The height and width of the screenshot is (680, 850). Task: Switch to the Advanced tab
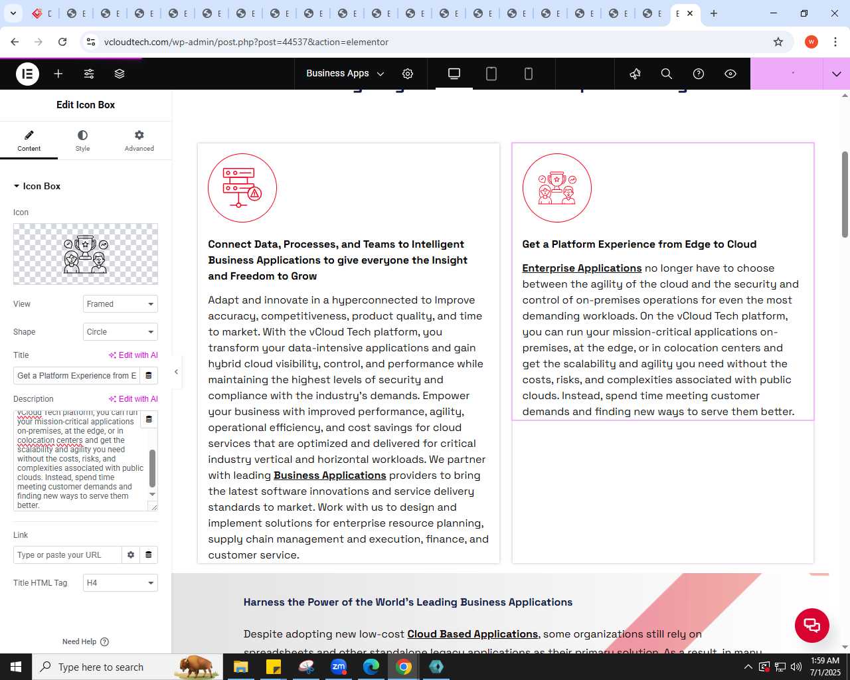tap(139, 141)
